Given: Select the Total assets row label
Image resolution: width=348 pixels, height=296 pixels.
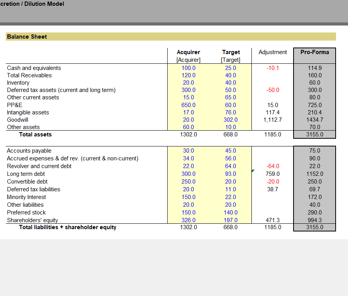Looking at the screenshot, I should pos(35,134).
